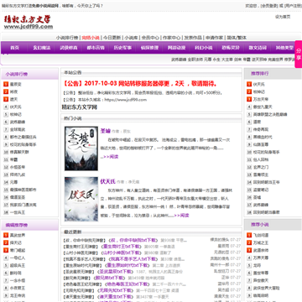Click the rank 2 badge in 推荐小说
This screenshot has width=302, height=302.
[x=249, y=242]
